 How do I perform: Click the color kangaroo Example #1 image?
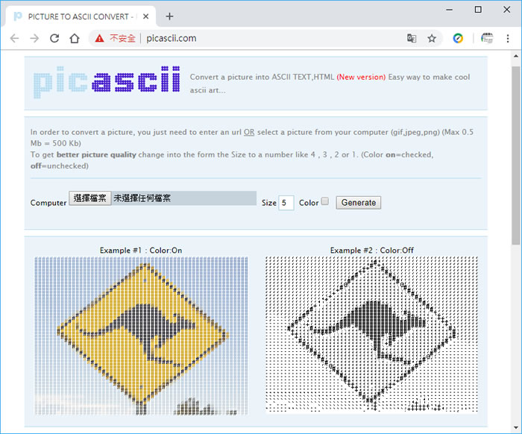(x=141, y=336)
